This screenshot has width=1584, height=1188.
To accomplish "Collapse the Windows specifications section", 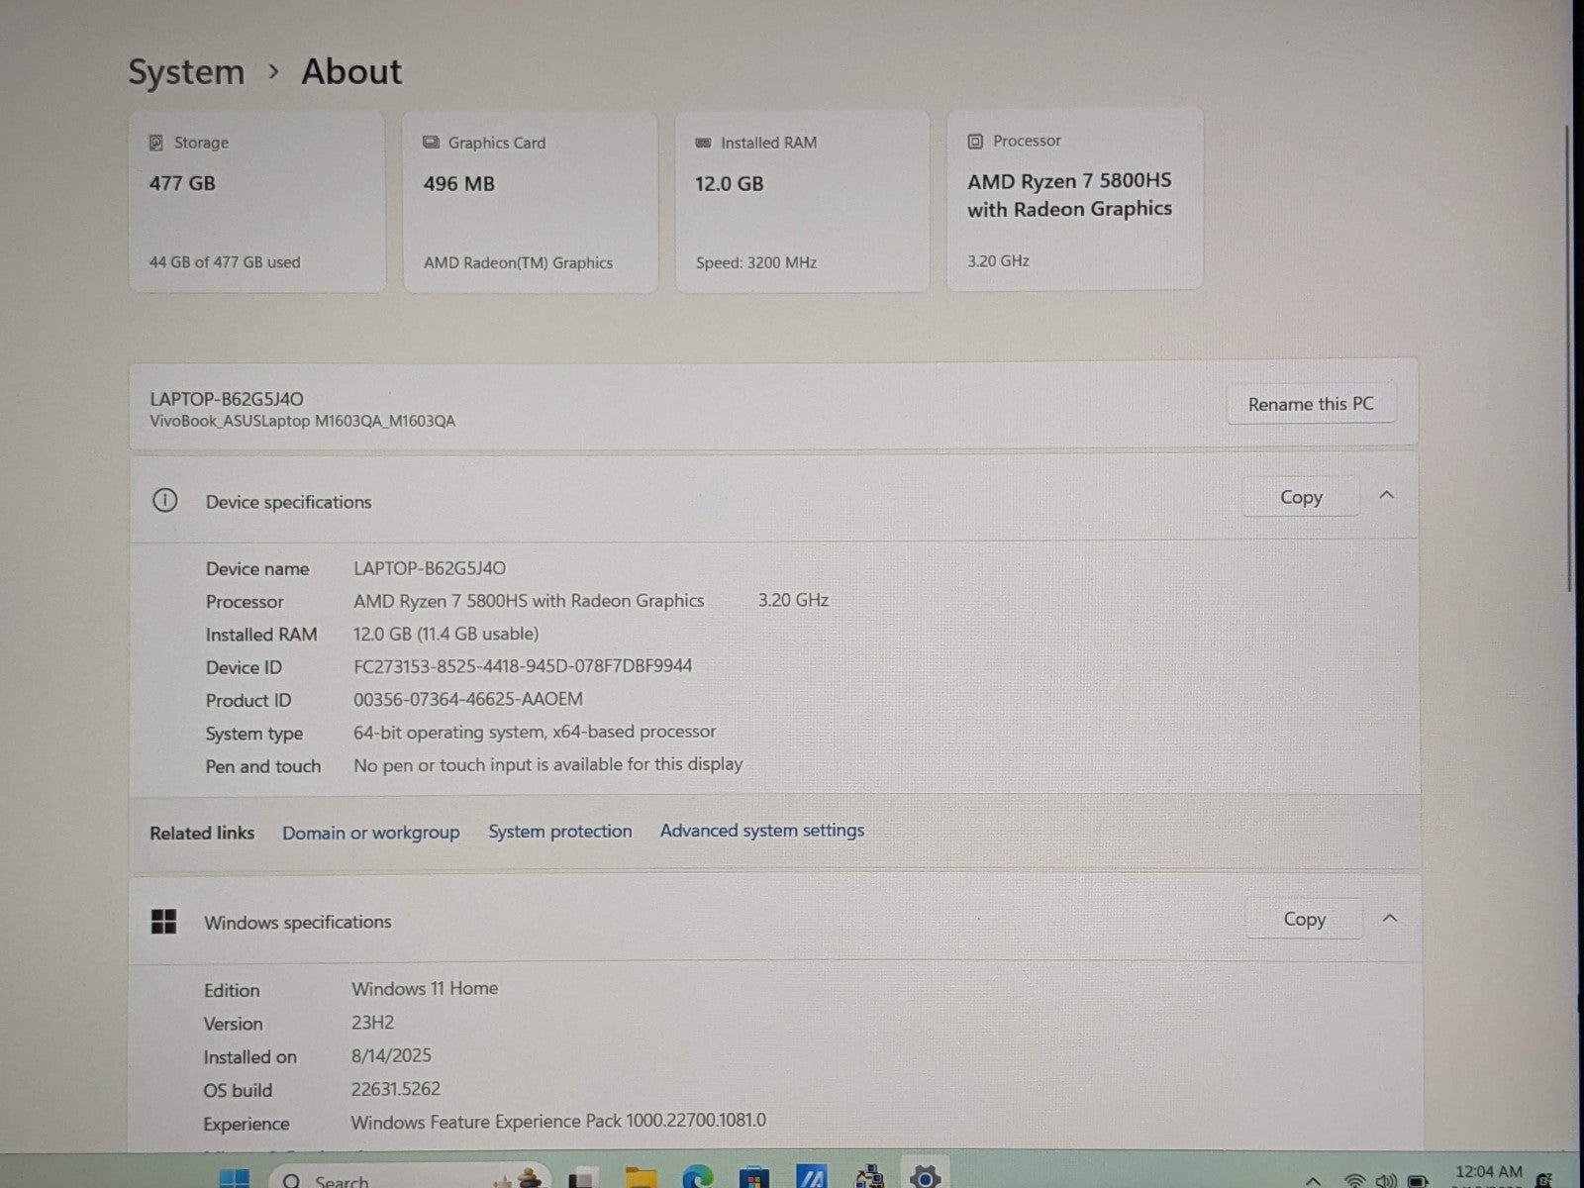I will tap(1389, 919).
